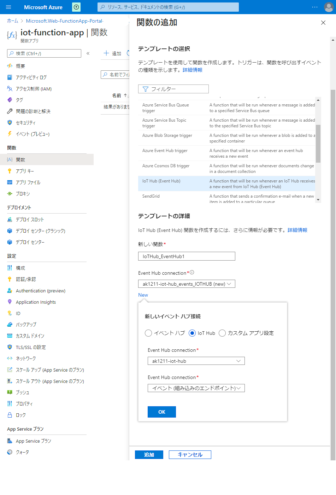336x495 pixels.
Task: Click the キャンセル button
Action: point(190,455)
